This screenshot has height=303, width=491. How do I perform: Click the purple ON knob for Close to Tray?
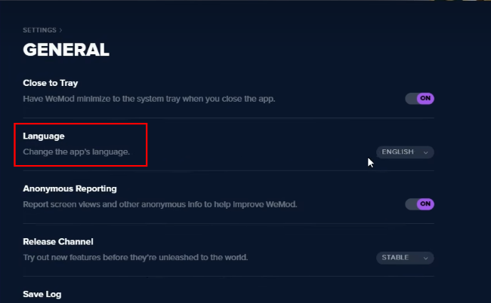click(x=425, y=98)
